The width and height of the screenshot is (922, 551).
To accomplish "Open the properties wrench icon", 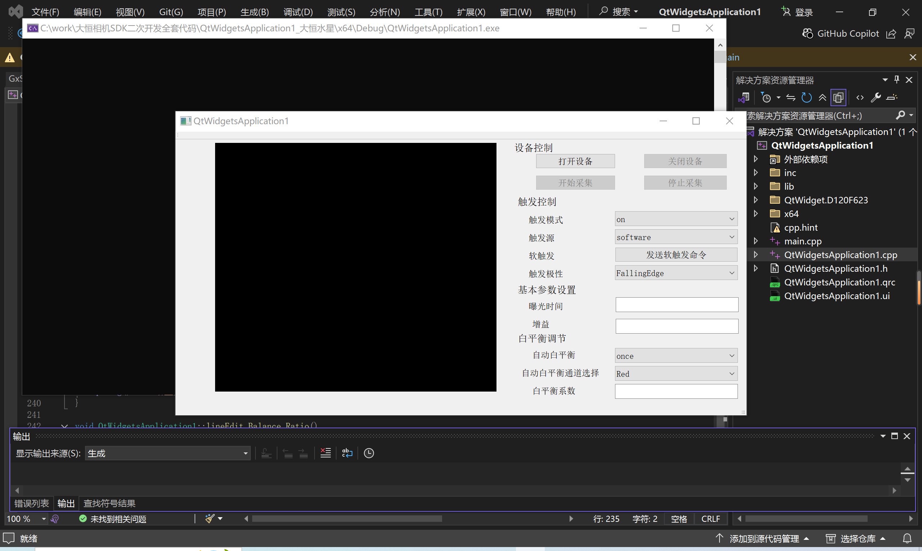I will coord(876,98).
